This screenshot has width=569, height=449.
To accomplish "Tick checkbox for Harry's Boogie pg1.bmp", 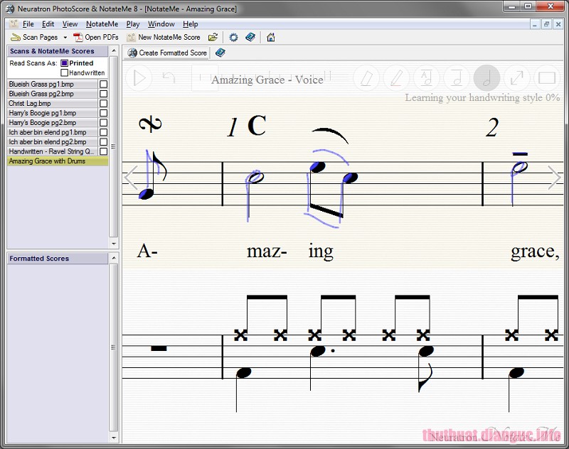I will 103,113.
